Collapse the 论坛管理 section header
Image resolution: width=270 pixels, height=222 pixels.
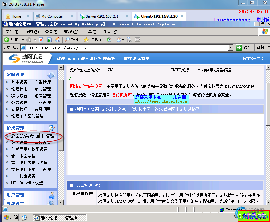pyautogui.click(x=30, y=128)
